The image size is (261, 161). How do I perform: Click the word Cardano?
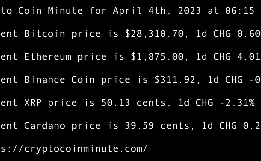coord(45,126)
